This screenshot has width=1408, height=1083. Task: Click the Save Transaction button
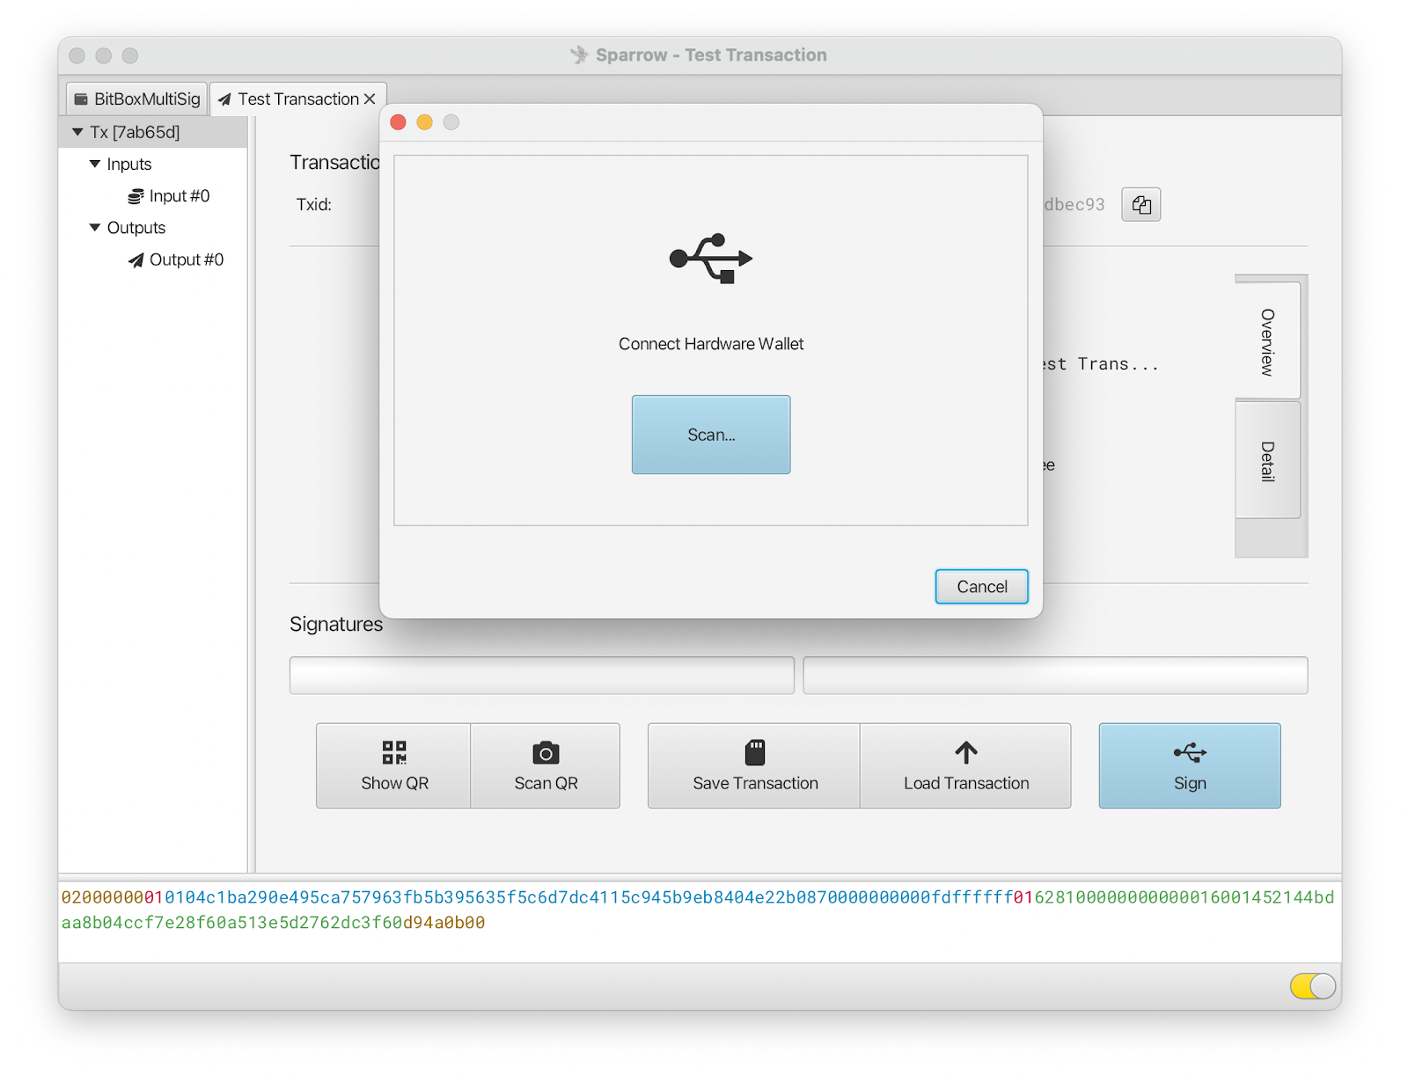[x=754, y=765]
